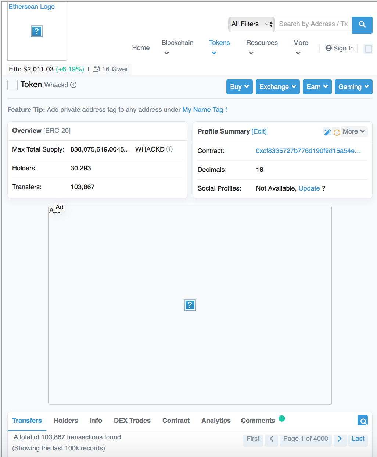The height and width of the screenshot is (457, 377).
Task: Switch to the Info tab
Action: point(96,421)
